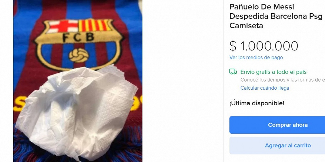Add item with Agregar al carrito

[288, 146]
